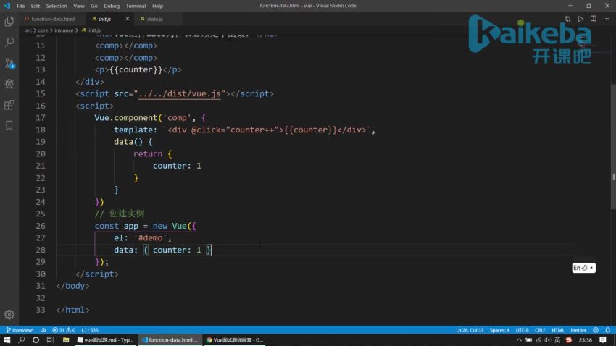Open the File menu
Screen dimensions: 616x346
click(21, 6)
